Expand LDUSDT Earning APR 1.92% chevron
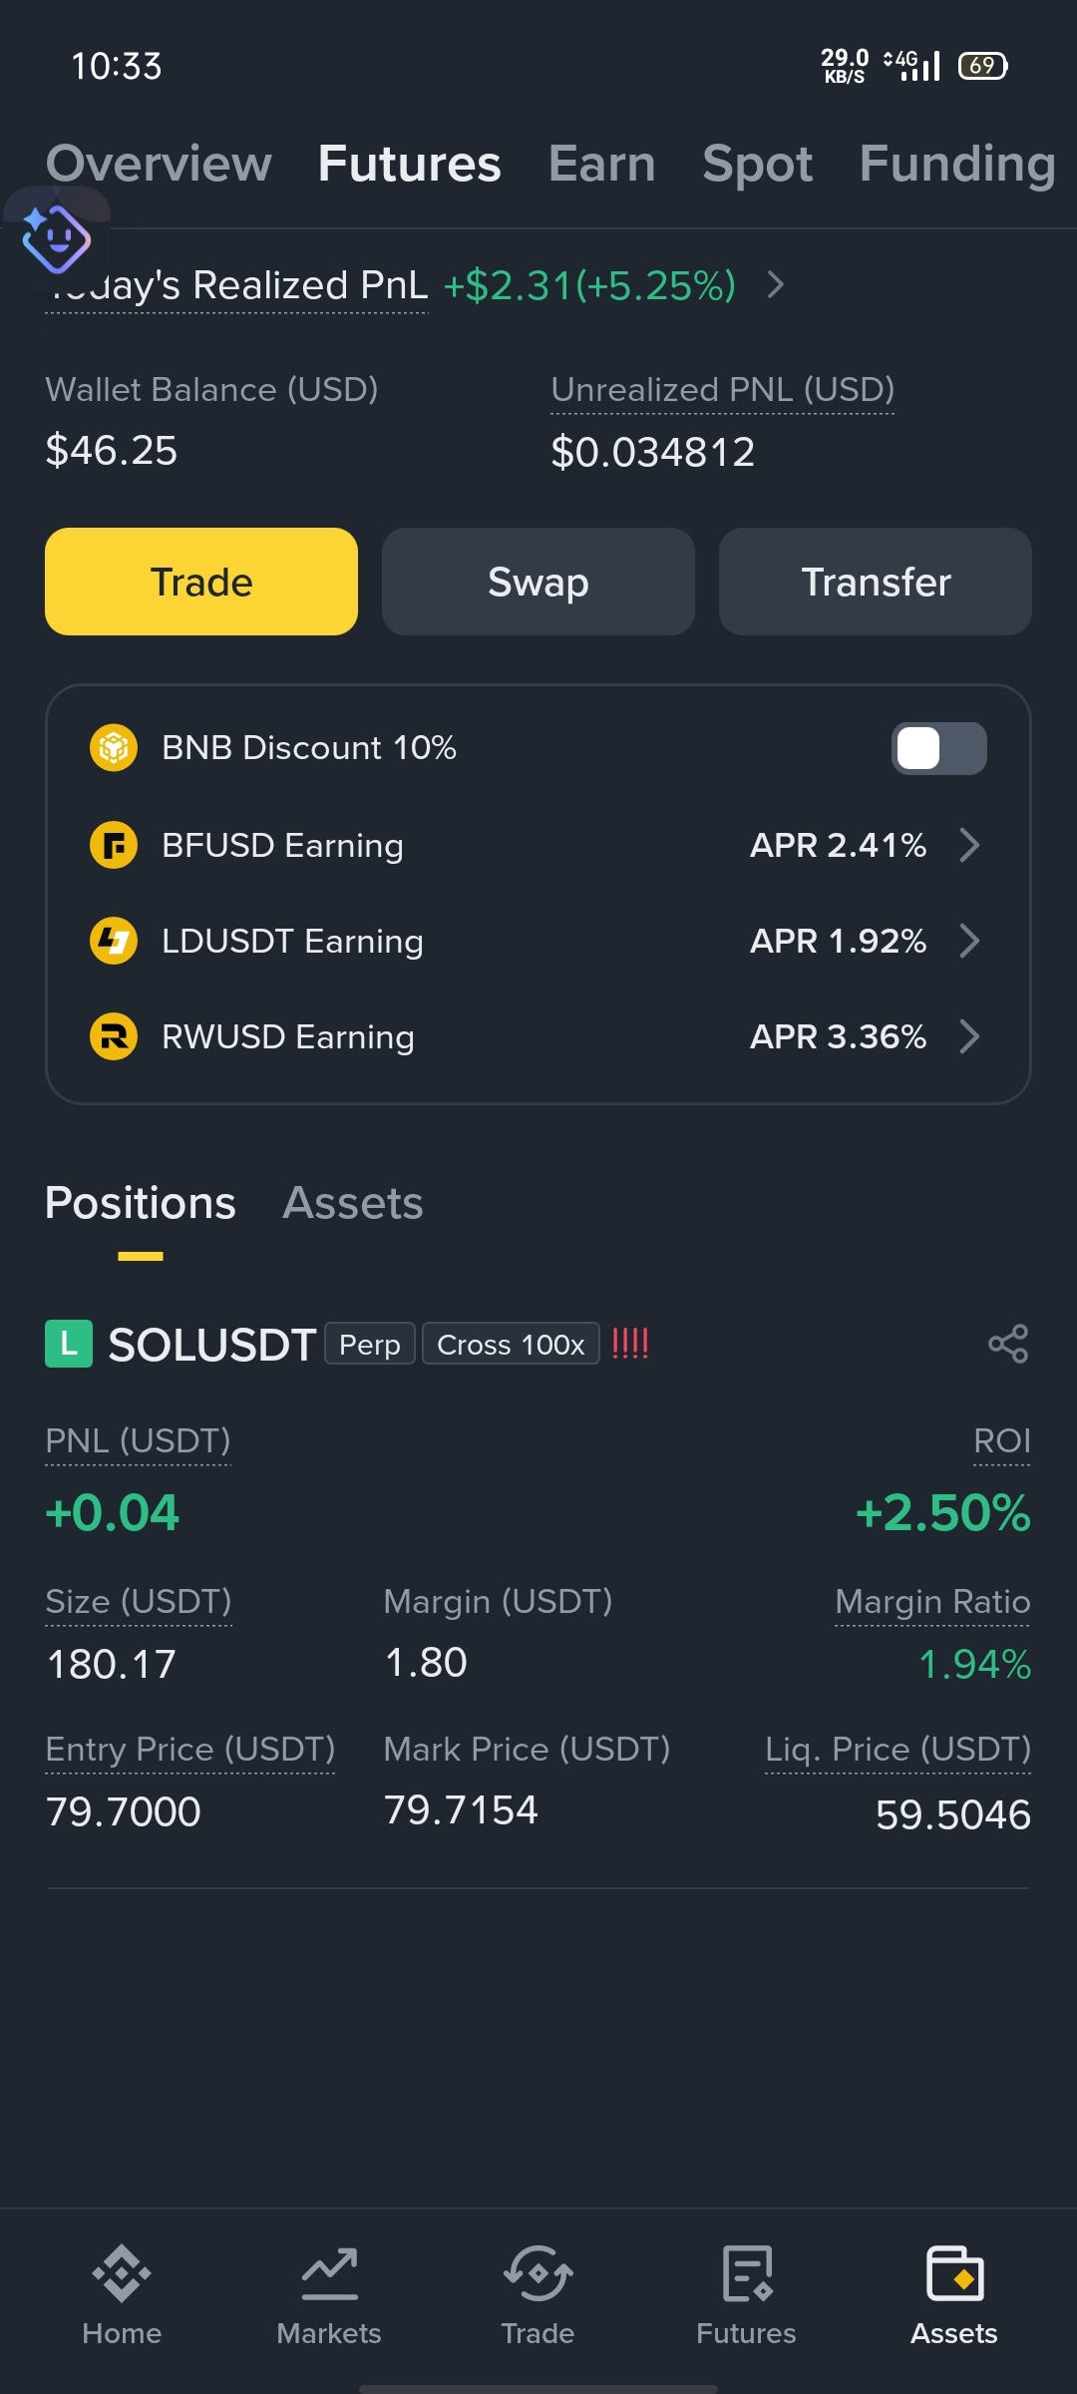 [x=969, y=941]
